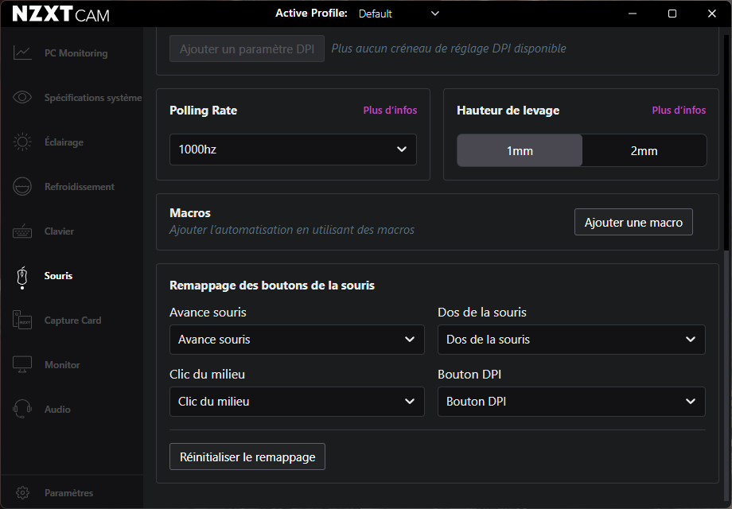Open the Clavier keyboard icon
This screenshot has width=732, height=509.
[22, 231]
